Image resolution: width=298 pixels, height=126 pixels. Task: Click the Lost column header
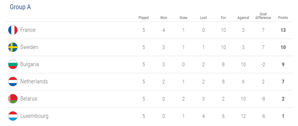click(x=203, y=18)
